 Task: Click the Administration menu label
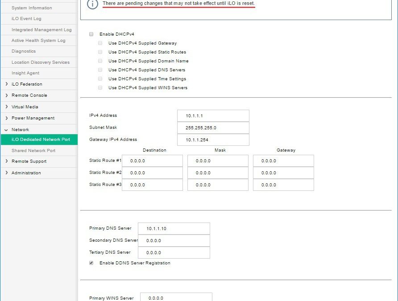tap(26, 173)
